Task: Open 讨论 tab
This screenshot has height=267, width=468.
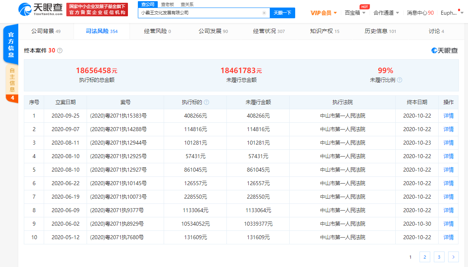Action: tap(436, 31)
